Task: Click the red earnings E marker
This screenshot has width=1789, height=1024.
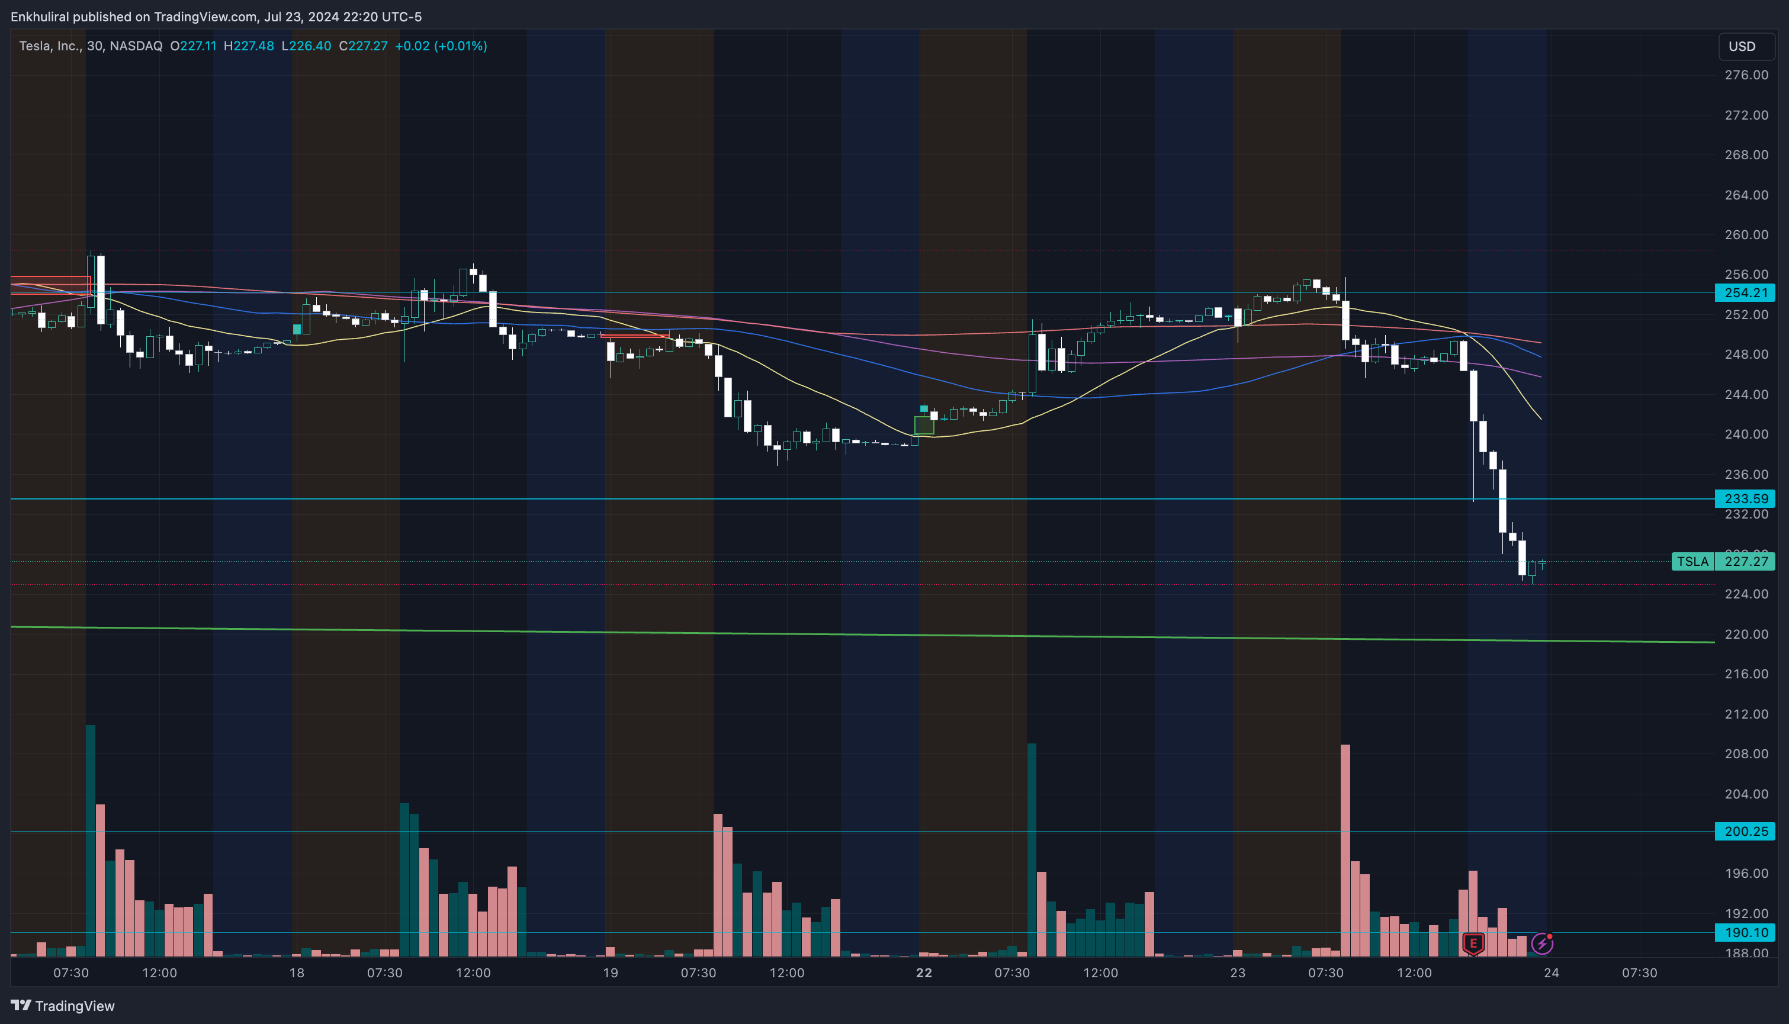Action: tap(1473, 943)
